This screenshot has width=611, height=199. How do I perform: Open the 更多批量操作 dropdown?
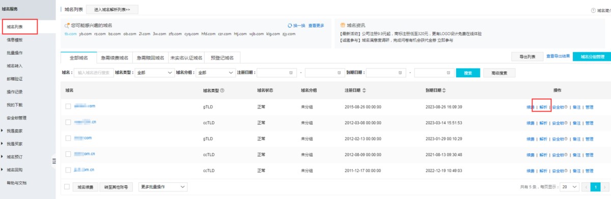click(x=162, y=187)
